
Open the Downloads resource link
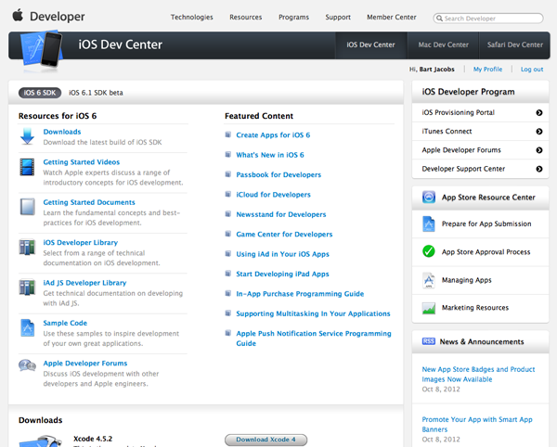tap(62, 132)
